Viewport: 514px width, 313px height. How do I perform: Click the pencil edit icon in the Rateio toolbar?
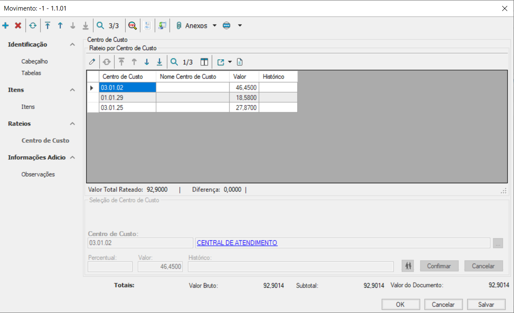pyautogui.click(x=92, y=62)
